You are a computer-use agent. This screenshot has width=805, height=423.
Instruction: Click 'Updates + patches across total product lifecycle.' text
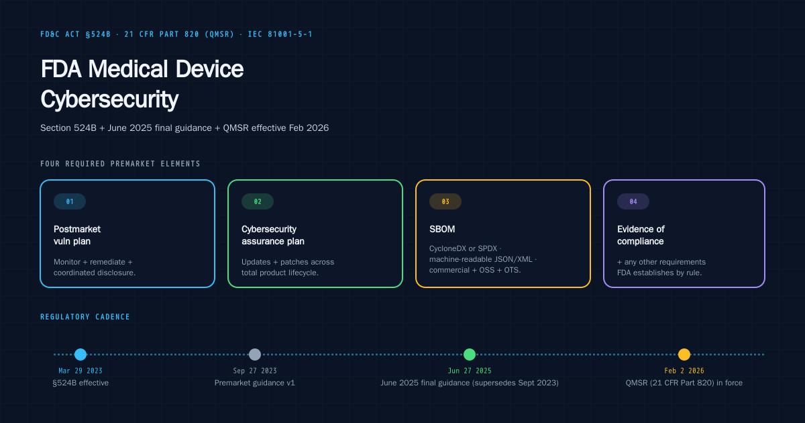pos(288,267)
